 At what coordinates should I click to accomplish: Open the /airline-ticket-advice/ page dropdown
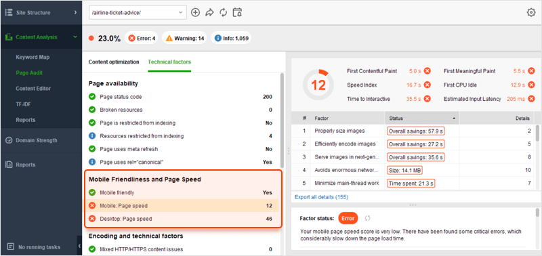[x=138, y=13]
